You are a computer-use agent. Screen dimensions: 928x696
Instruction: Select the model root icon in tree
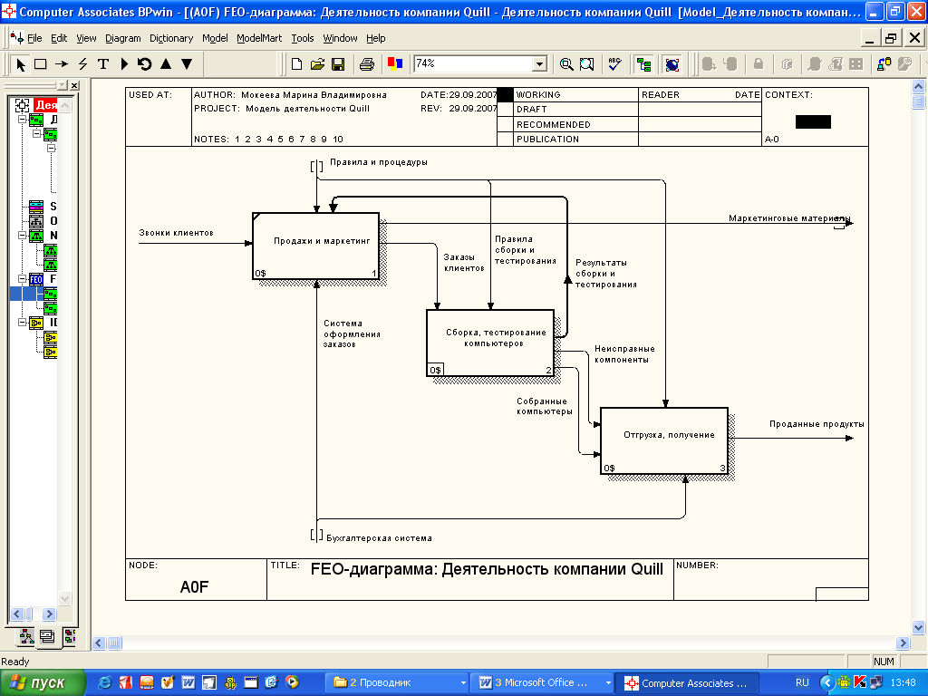[22, 105]
